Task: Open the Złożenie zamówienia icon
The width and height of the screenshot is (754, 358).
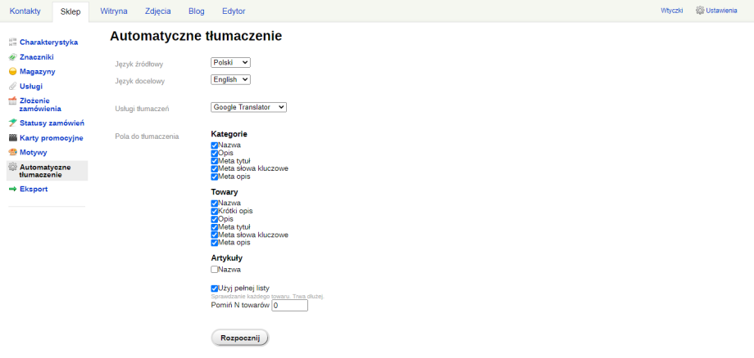Action: point(13,101)
